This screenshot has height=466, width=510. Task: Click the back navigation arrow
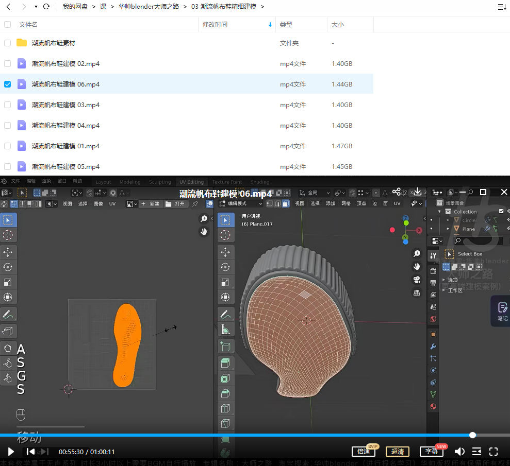tap(8, 7)
